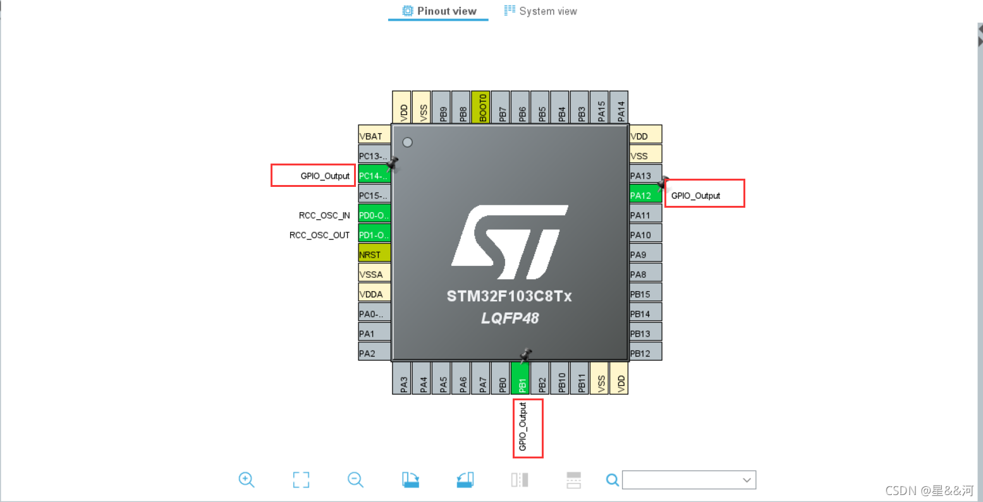
Task: Click inside the pin search text field
Action: 683,480
